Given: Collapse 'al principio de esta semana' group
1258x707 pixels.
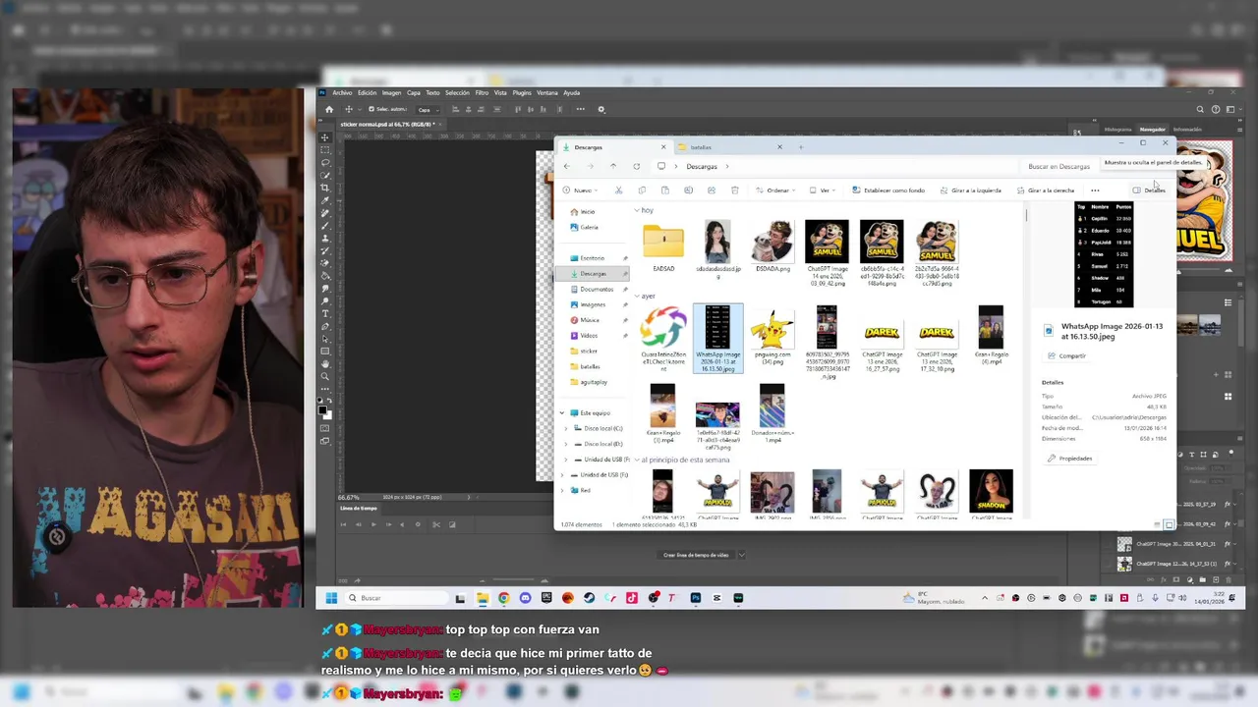Looking at the screenshot, I should (x=637, y=460).
